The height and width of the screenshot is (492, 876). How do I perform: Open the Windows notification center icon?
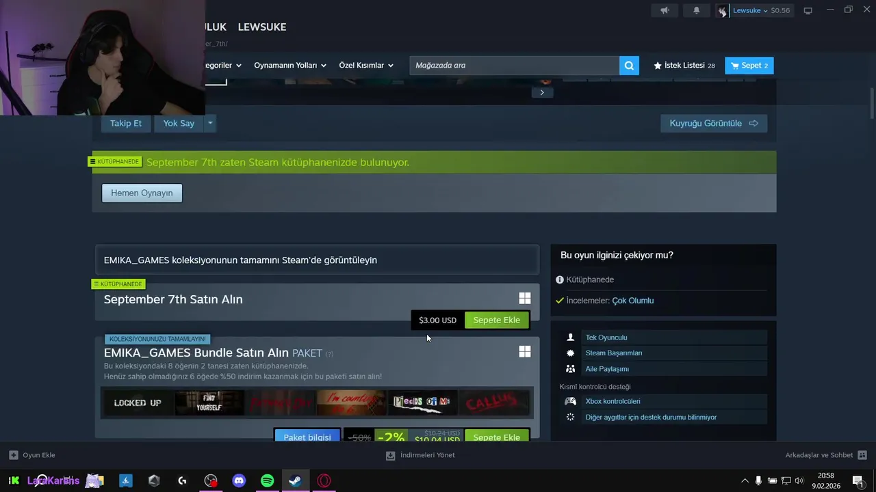858,480
